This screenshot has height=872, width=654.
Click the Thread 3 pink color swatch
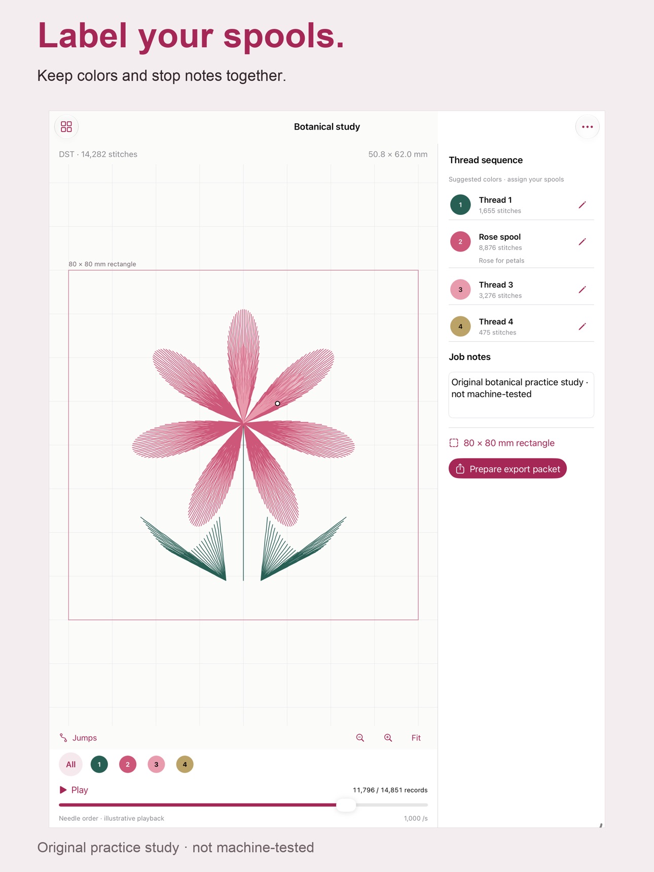tap(460, 289)
